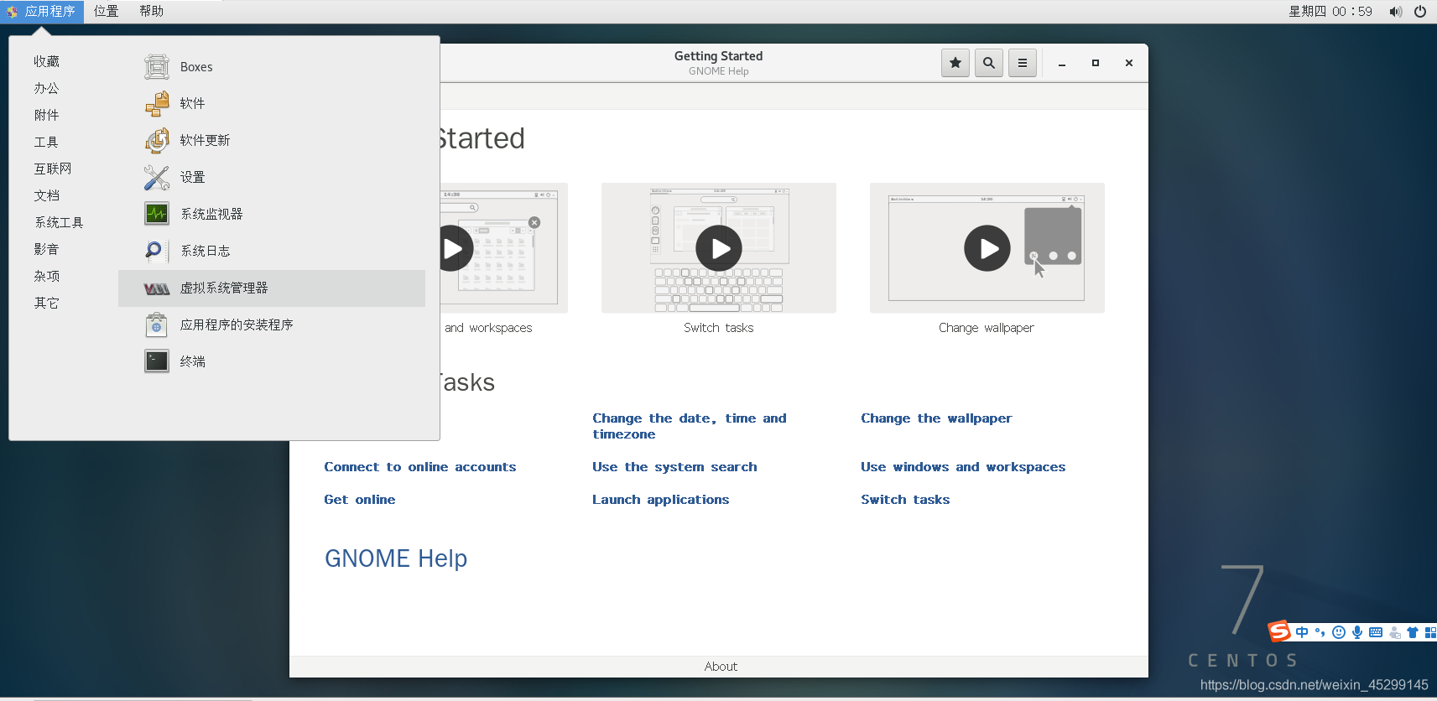The height and width of the screenshot is (701, 1437).
Task: Open the 'Use windows and workspaces' link
Action: tap(963, 467)
